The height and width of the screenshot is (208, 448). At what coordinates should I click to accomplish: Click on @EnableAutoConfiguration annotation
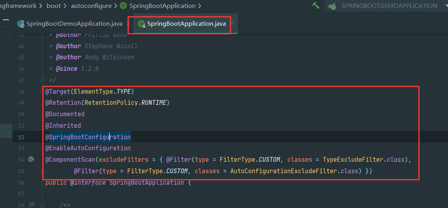(x=88, y=148)
